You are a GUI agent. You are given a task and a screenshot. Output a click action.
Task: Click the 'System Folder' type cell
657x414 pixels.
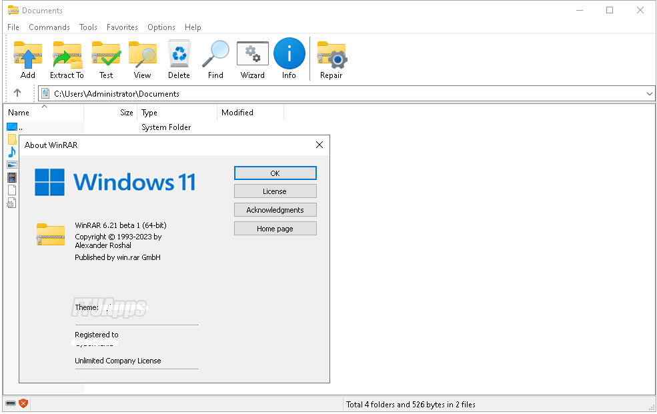point(166,127)
